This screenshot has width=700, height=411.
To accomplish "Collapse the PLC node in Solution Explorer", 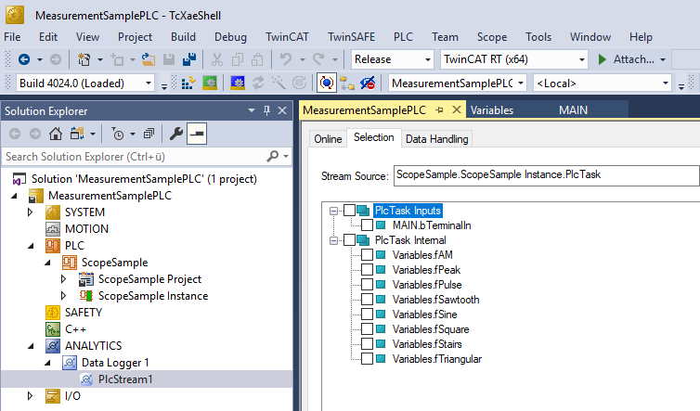I will [31, 246].
